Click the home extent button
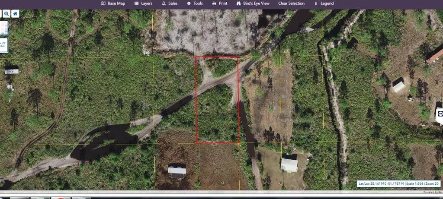The height and width of the screenshot is (199, 443). [15, 14]
